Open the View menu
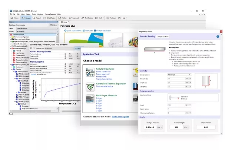This screenshot has height=150, width=225. pyautogui.click(x=23, y=14)
